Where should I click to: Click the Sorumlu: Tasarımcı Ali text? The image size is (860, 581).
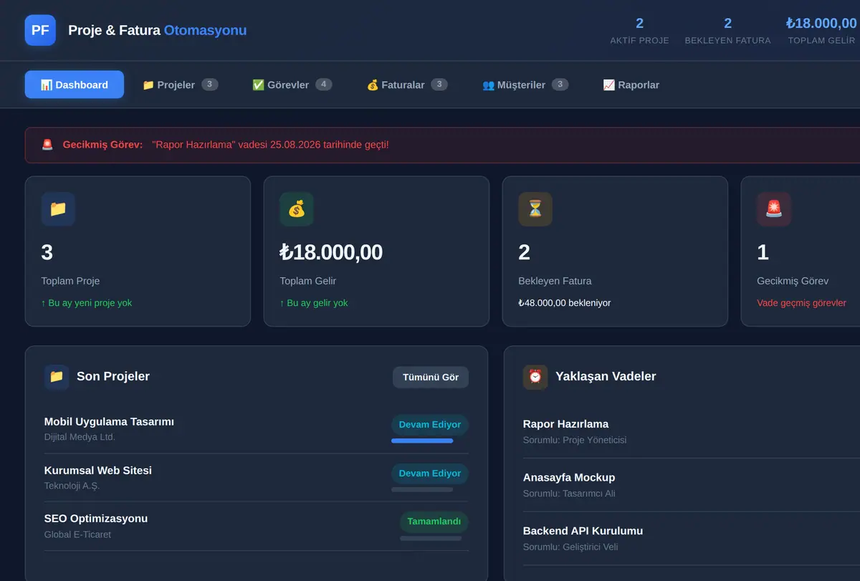point(569,494)
